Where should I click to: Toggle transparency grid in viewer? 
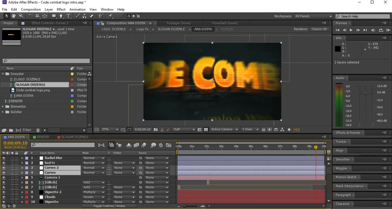pyautogui.click(x=206, y=129)
